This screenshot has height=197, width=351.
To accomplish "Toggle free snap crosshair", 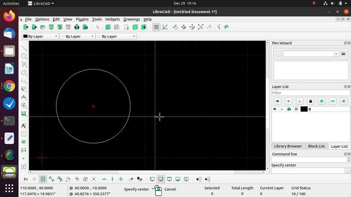I will tap(34, 179).
